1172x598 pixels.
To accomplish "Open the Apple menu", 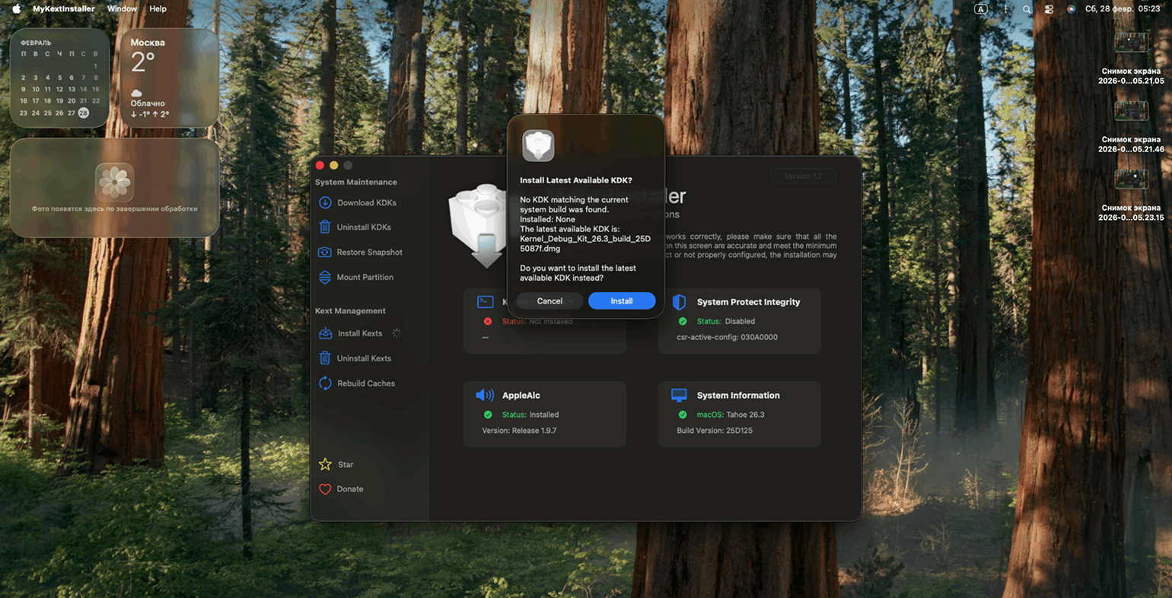I will tap(16, 9).
